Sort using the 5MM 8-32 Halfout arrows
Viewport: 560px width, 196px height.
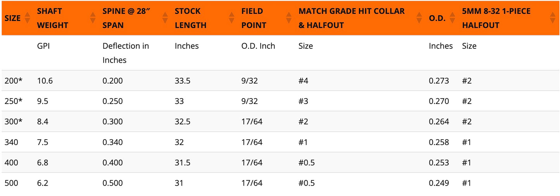(x=553, y=18)
